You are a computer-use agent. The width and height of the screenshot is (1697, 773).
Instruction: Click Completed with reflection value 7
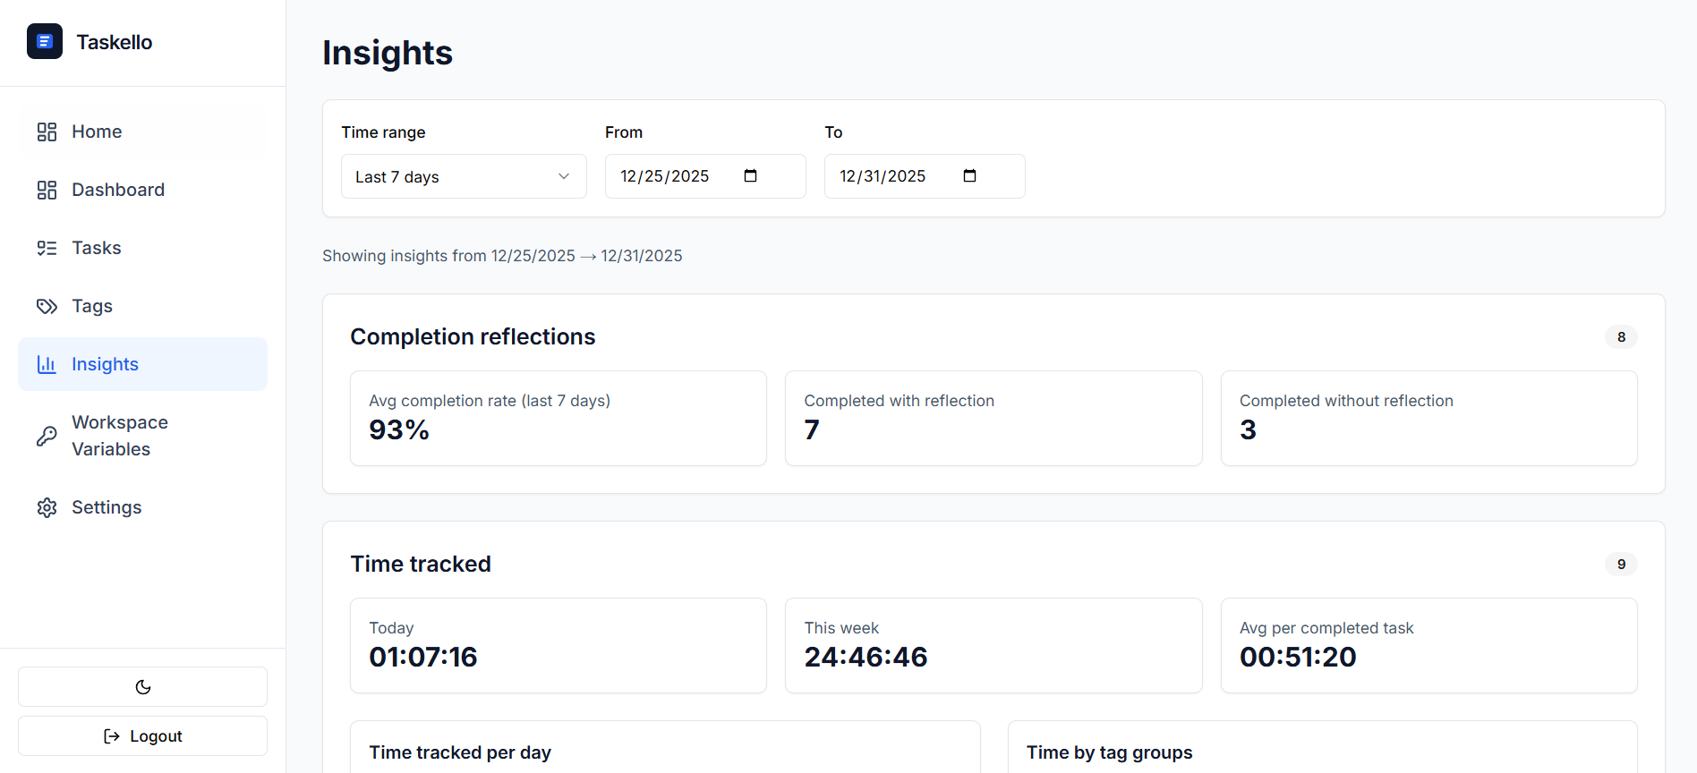coord(812,430)
